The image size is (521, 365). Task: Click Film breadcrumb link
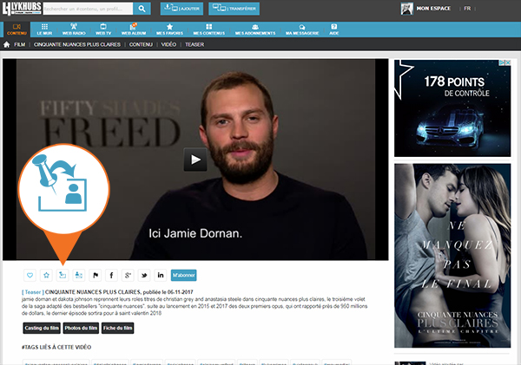pos(20,44)
